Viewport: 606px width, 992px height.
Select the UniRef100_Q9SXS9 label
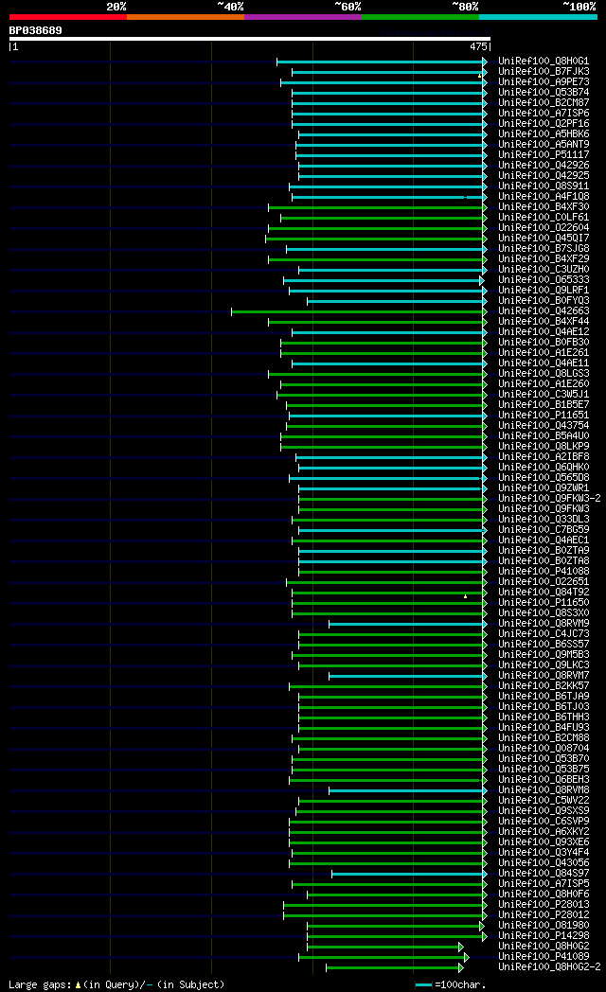pos(544,811)
